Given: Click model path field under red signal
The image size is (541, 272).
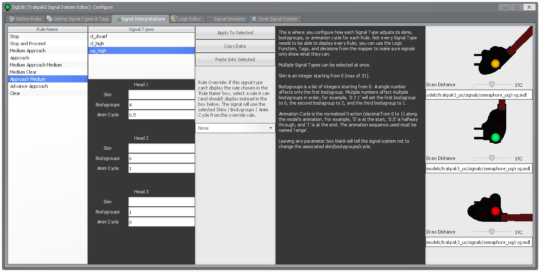Looking at the screenshot, I should click(x=479, y=242).
